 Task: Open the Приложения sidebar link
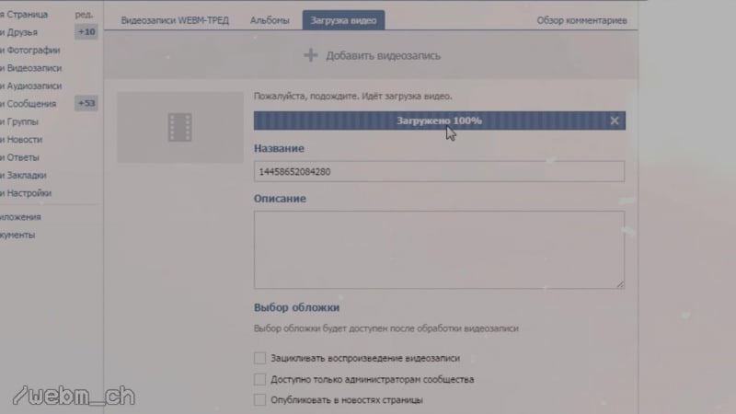click(20, 217)
